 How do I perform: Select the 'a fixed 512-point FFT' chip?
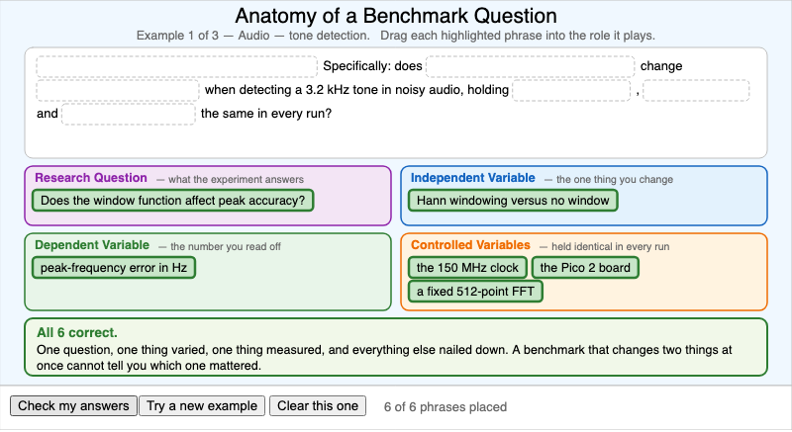point(475,292)
